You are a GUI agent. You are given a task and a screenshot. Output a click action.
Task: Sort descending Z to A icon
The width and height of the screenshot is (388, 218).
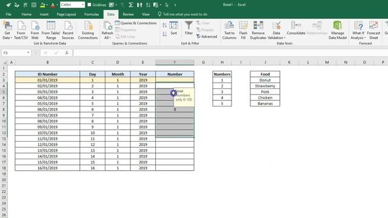point(164,34)
